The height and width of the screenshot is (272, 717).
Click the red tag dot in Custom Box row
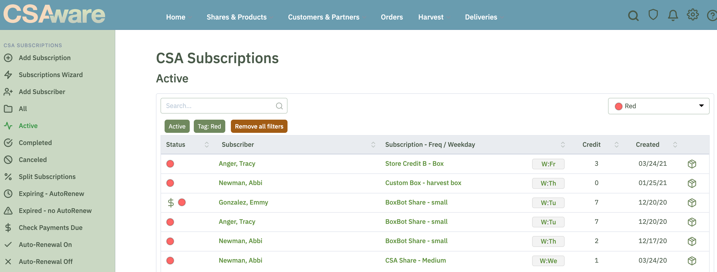[x=170, y=183]
